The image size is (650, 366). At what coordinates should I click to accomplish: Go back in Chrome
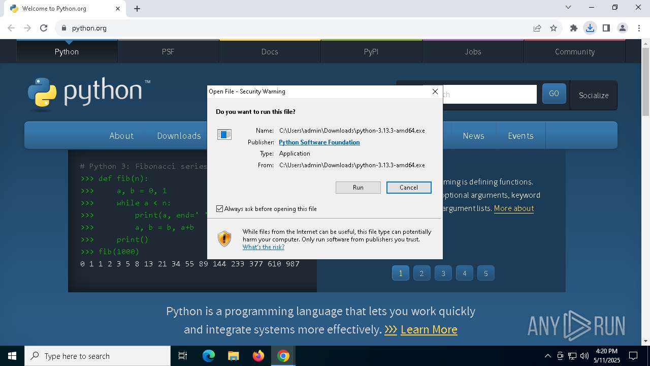[x=11, y=28]
